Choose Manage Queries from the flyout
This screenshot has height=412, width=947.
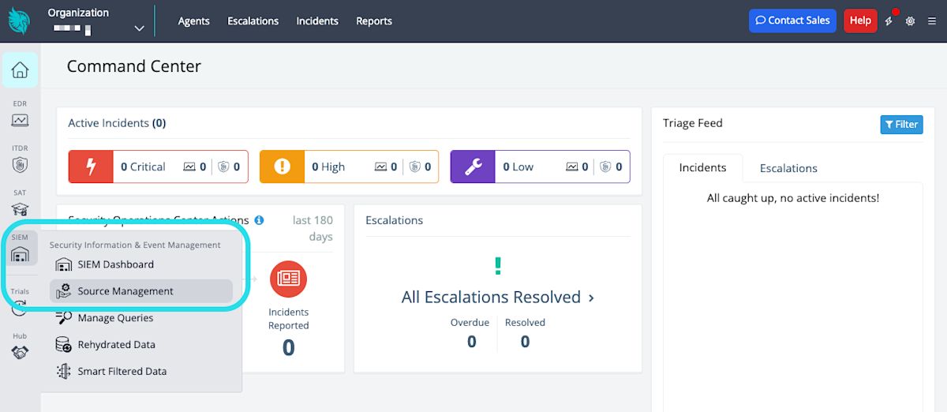[x=141, y=318]
